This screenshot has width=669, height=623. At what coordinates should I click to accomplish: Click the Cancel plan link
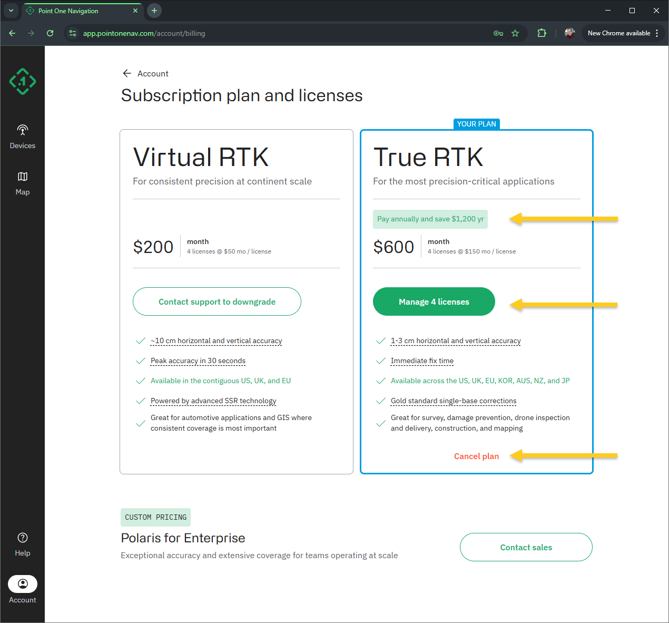pyautogui.click(x=476, y=456)
